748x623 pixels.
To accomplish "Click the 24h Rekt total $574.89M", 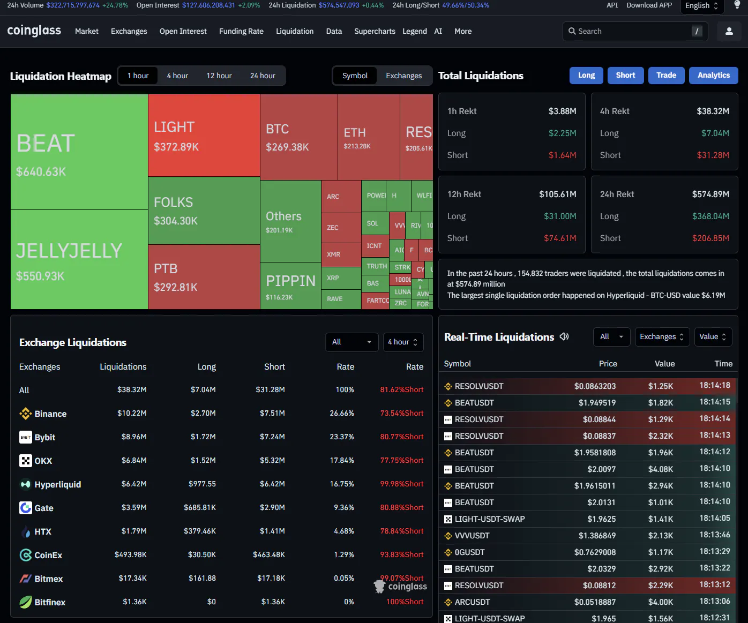I will [x=710, y=194].
